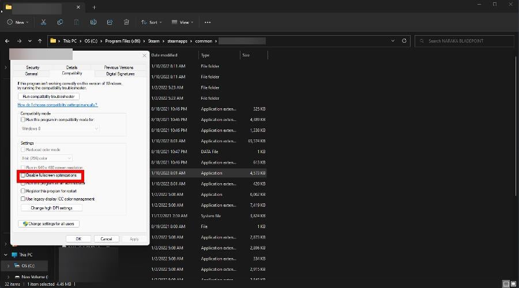Click common in the address breadcrumb
Image resolution: width=519 pixels, height=288 pixels.
pyautogui.click(x=204, y=41)
